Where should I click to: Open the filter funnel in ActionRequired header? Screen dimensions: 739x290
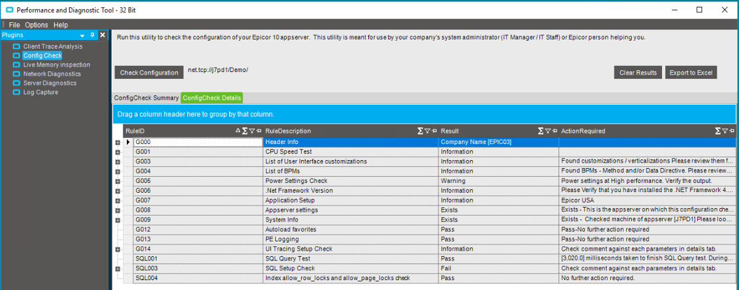725,131
